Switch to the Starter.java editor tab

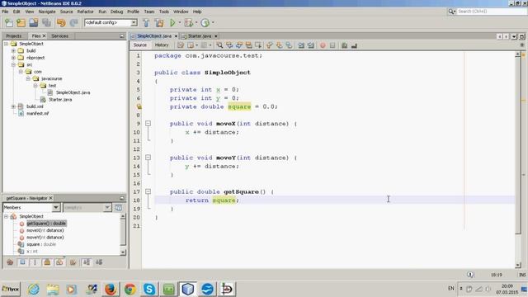(x=200, y=35)
